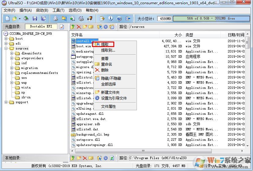Click the Exit icon in main toolbar
Screen dimensions: 253x171
point(128,19)
